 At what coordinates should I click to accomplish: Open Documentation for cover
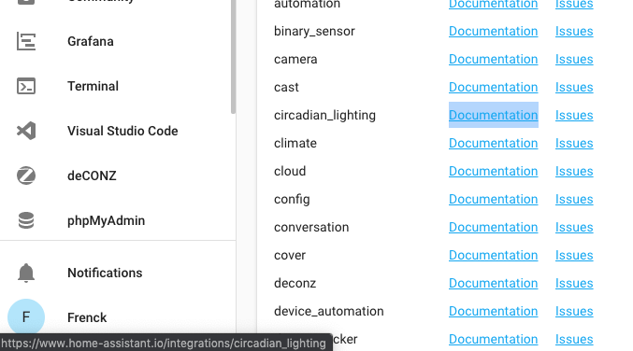click(x=494, y=255)
